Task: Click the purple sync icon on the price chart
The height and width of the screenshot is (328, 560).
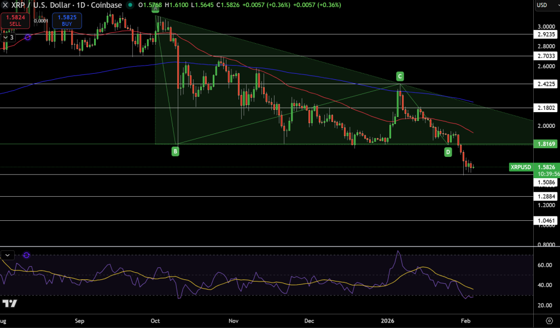Action: [27, 37]
